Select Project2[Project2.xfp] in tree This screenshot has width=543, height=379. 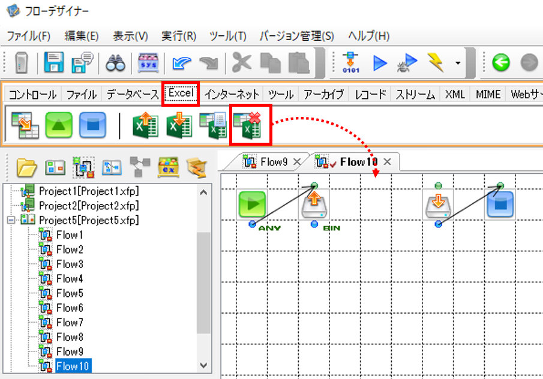[89, 206]
